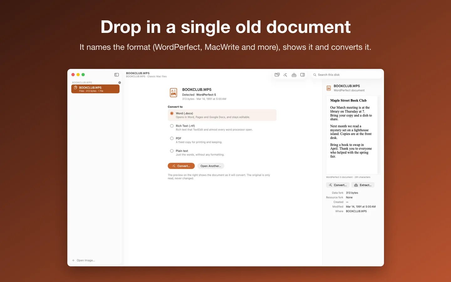Click the 'Opens in Word, Pages and Google Docs' description
This screenshot has width=451, height=282.
pos(213,117)
